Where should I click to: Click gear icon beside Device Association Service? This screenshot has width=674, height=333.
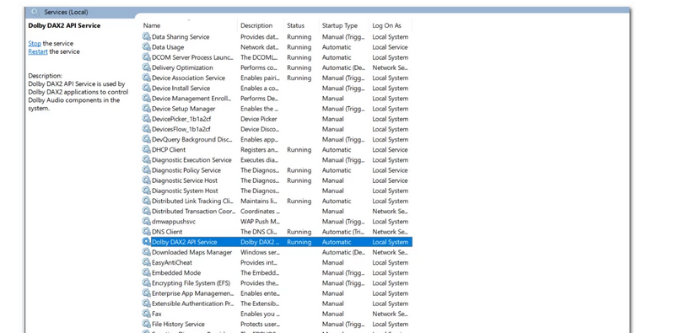coord(147,78)
